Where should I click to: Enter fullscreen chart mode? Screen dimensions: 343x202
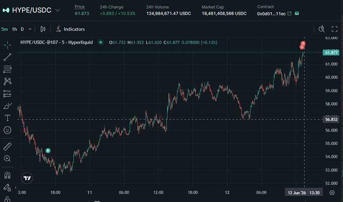(334, 29)
